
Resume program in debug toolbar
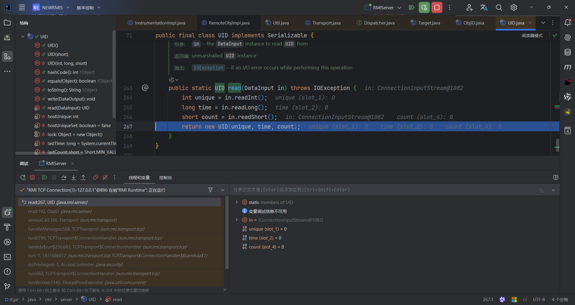44,177
